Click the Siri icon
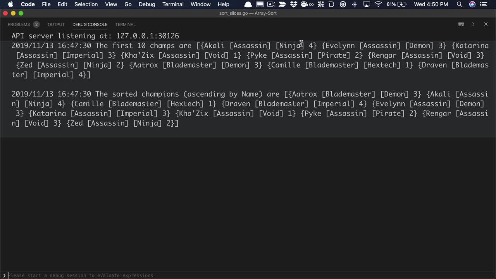The image size is (496, 279). coord(472,4)
